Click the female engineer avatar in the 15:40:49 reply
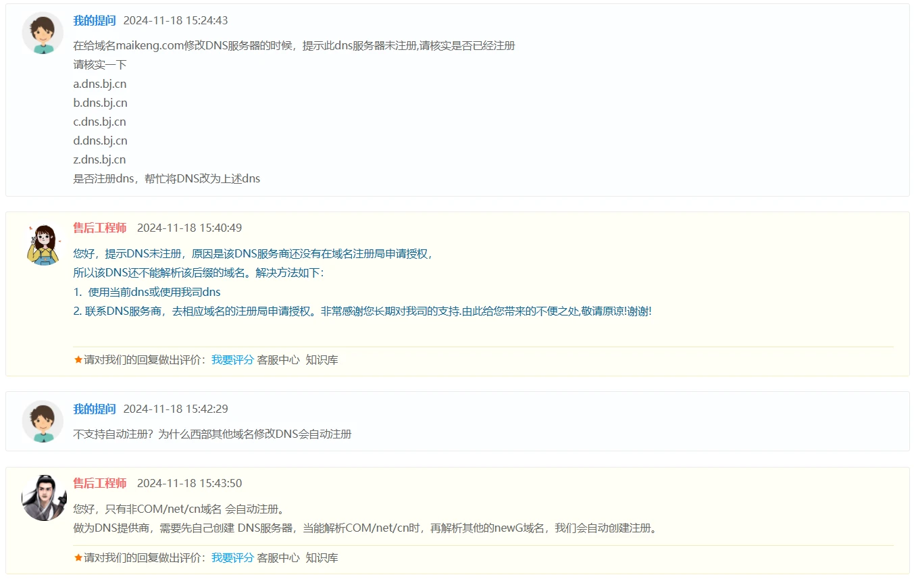Image resolution: width=914 pixels, height=579 pixels. [43, 245]
